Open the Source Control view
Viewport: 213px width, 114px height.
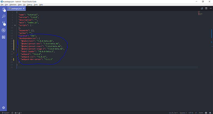point(3,23)
